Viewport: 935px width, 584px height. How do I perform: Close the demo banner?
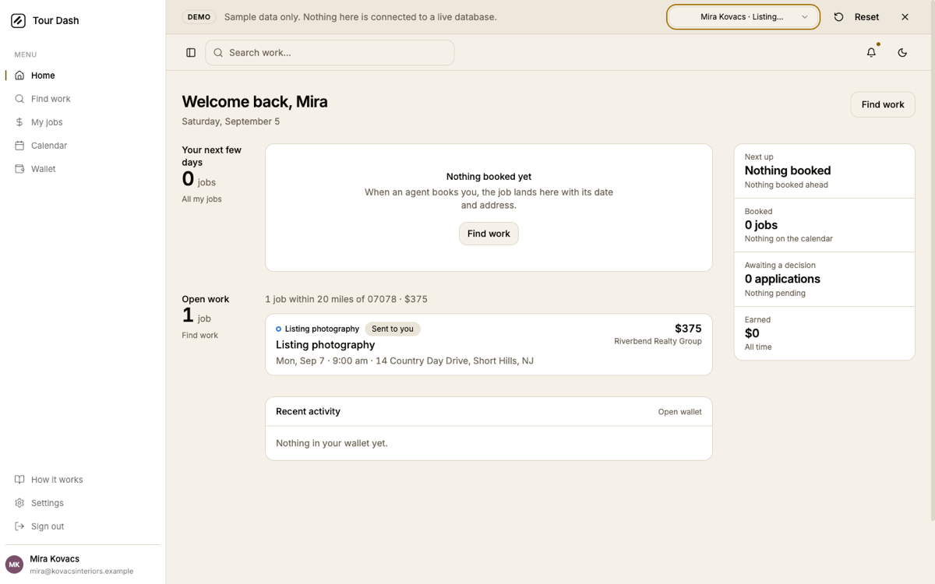tap(905, 17)
